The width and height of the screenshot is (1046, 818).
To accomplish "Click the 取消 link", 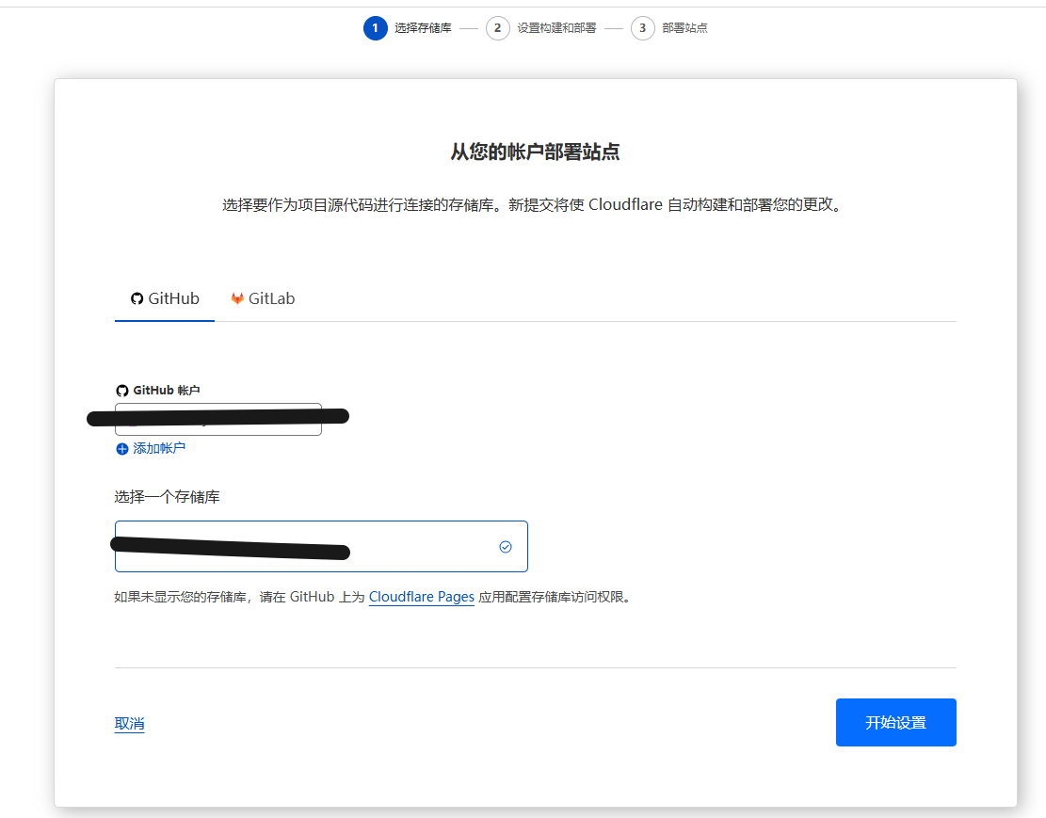I will tap(129, 724).
